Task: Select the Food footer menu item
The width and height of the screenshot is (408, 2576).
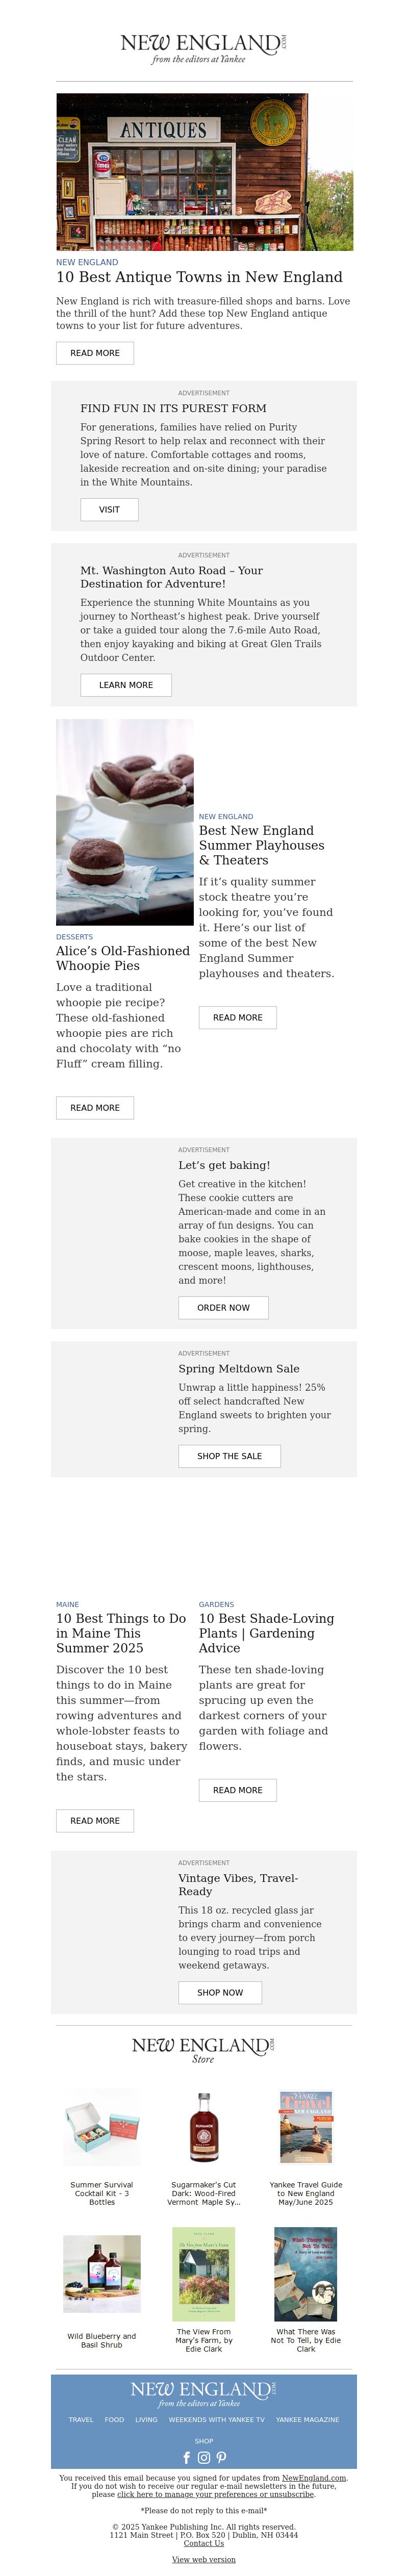Action: [115, 2420]
